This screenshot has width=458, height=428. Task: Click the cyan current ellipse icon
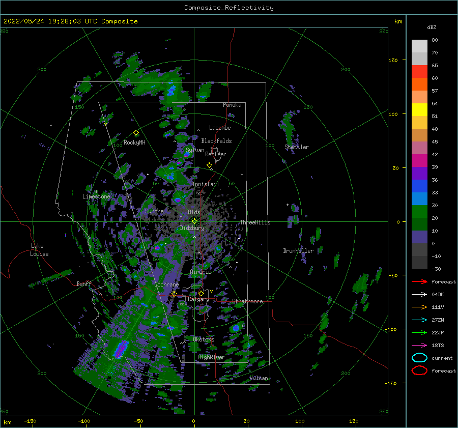tap(419, 358)
